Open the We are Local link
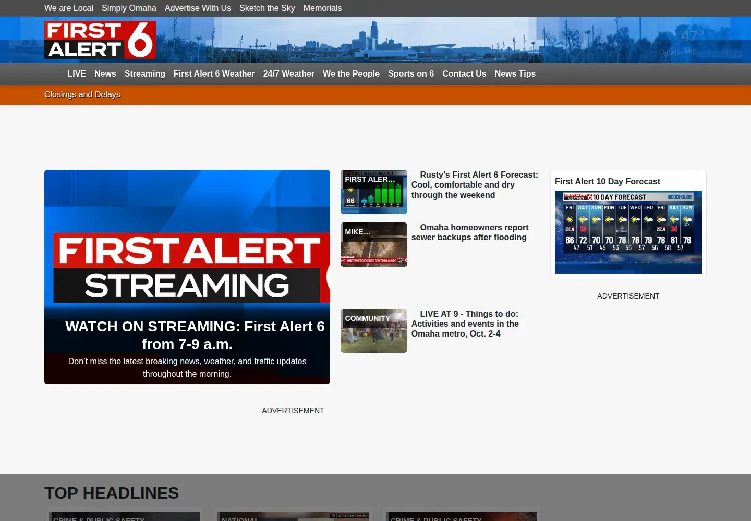Viewport: 751px width, 521px height. click(x=69, y=8)
